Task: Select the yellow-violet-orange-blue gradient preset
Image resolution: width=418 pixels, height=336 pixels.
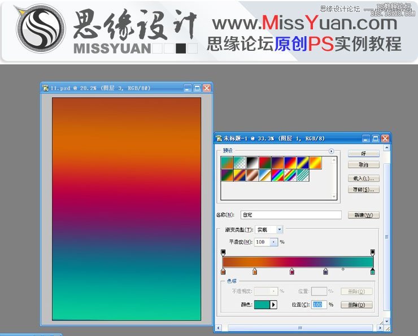Action: click(240, 175)
